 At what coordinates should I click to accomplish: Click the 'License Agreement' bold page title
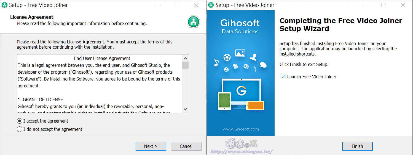click(32, 17)
